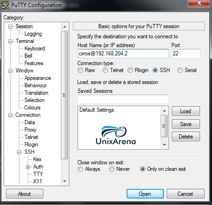Image resolution: width=212 pixels, height=205 pixels.
Task: Click the Host Name input field
Action: tap(123, 54)
